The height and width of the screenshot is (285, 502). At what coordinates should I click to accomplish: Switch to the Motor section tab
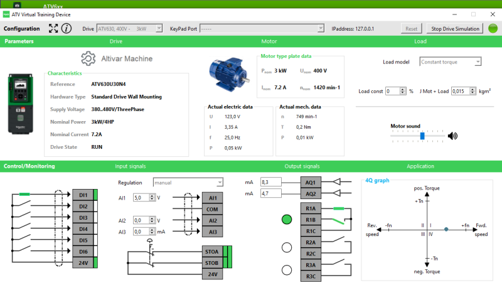click(x=269, y=41)
